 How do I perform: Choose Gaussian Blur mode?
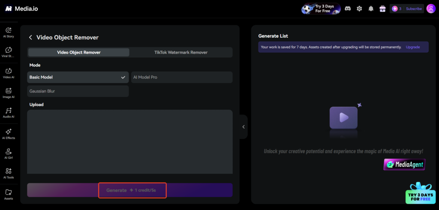pyautogui.click(x=78, y=91)
